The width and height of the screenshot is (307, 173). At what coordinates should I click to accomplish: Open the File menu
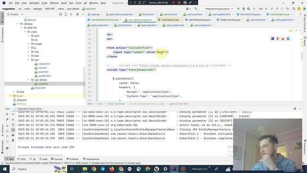pos(11,3)
